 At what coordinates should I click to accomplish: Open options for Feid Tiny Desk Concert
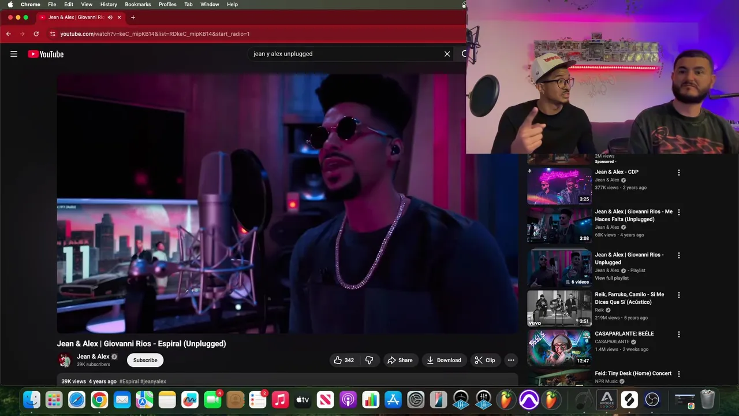(x=679, y=374)
